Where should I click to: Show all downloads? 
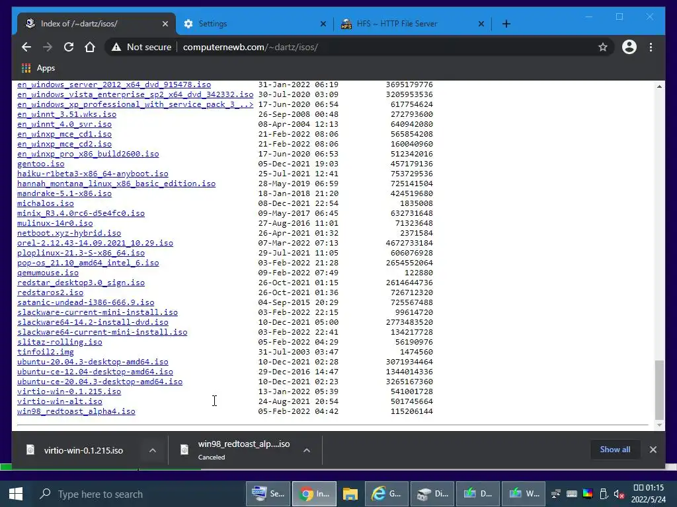(615, 449)
